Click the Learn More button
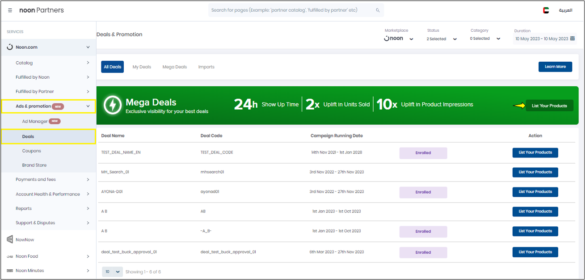This screenshot has height=280, width=586. tap(555, 67)
